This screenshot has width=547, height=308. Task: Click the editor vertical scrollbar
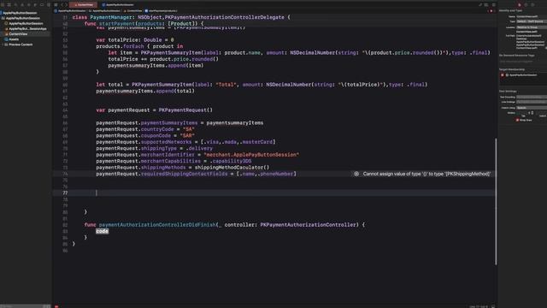point(496,202)
